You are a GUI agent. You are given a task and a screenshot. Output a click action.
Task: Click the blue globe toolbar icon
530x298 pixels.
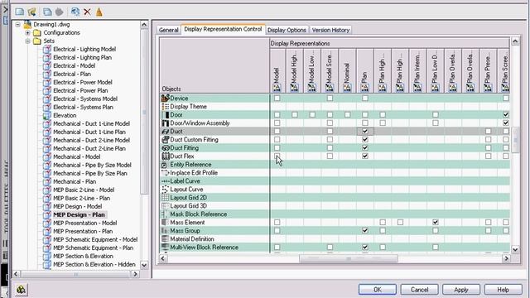tap(75, 12)
